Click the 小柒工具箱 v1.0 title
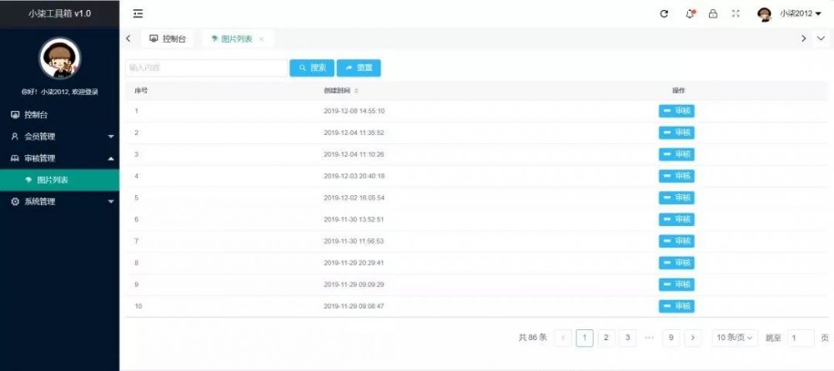 59,14
